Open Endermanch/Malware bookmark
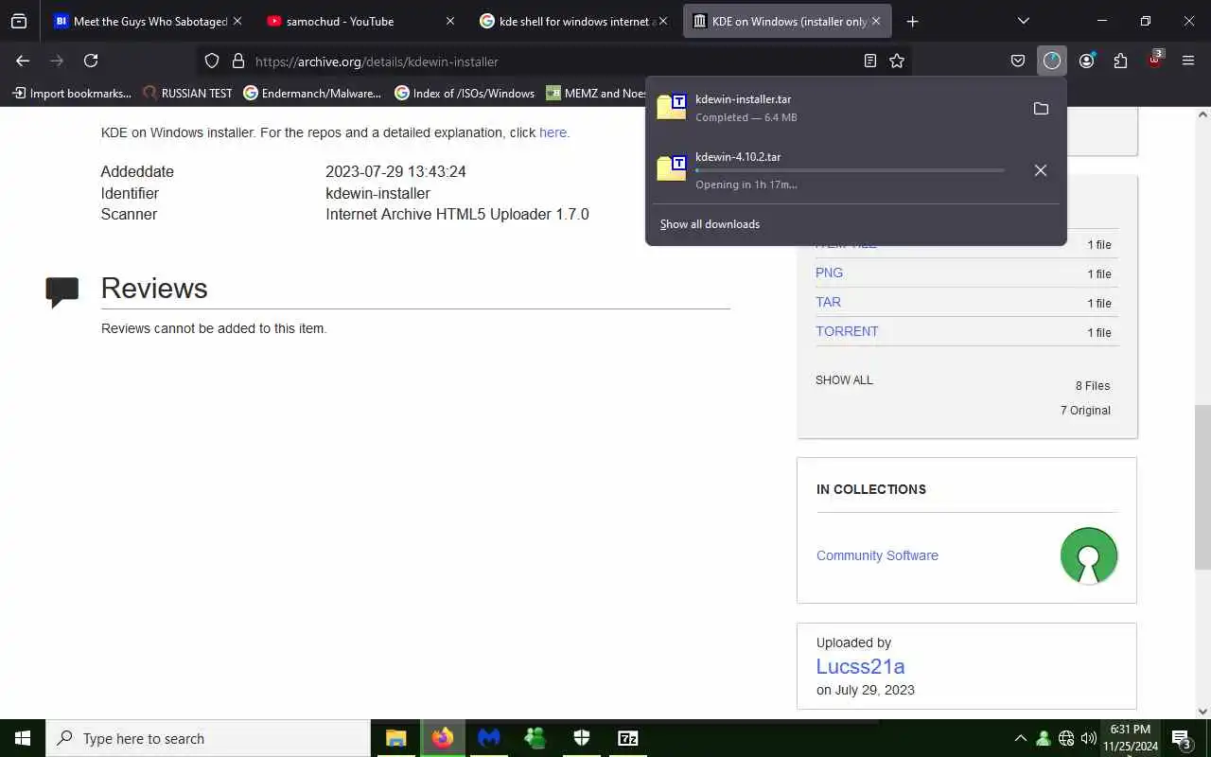Image resolution: width=1211 pixels, height=757 pixels. pos(312,93)
